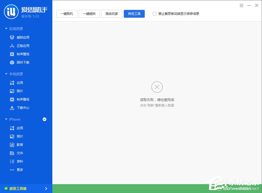The height and width of the screenshot is (193, 262).
Task: Switch to the 高级玩家 tab
Action: coord(111,14)
